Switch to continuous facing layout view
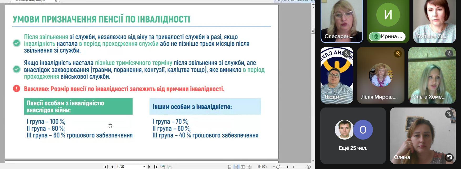This screenshot has width=461, height=169. pos(250,167)
